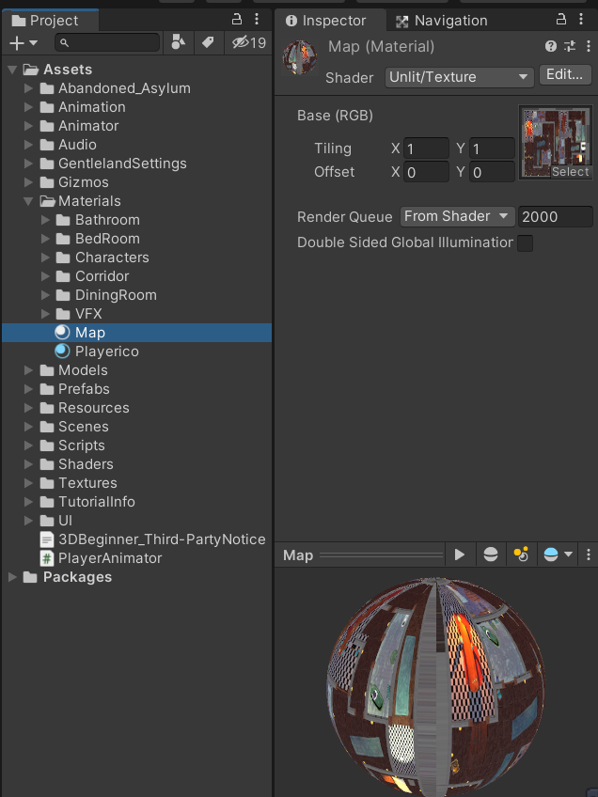Click the Tiling Y field
The width and height of the screenshot is (598, 797).
(x=492, y=148)
